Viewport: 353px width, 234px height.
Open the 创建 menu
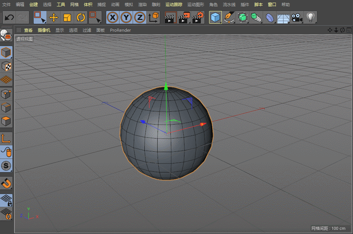tap(34, 5)
